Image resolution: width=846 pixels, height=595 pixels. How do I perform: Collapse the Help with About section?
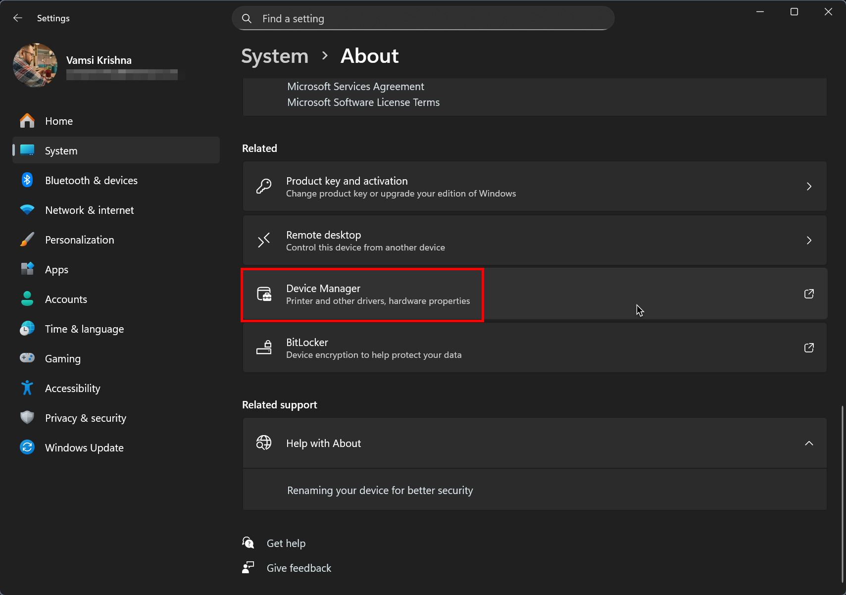[809, 444]
